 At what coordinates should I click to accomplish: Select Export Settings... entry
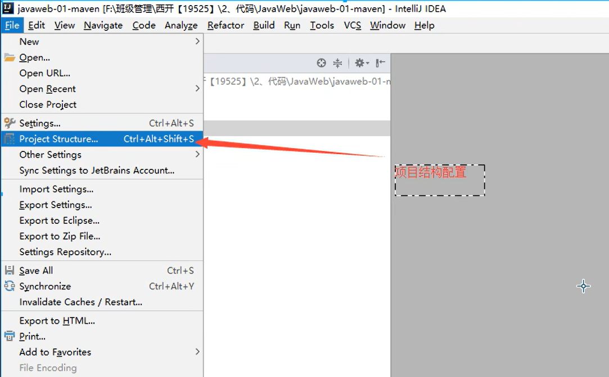pos(102,205)
